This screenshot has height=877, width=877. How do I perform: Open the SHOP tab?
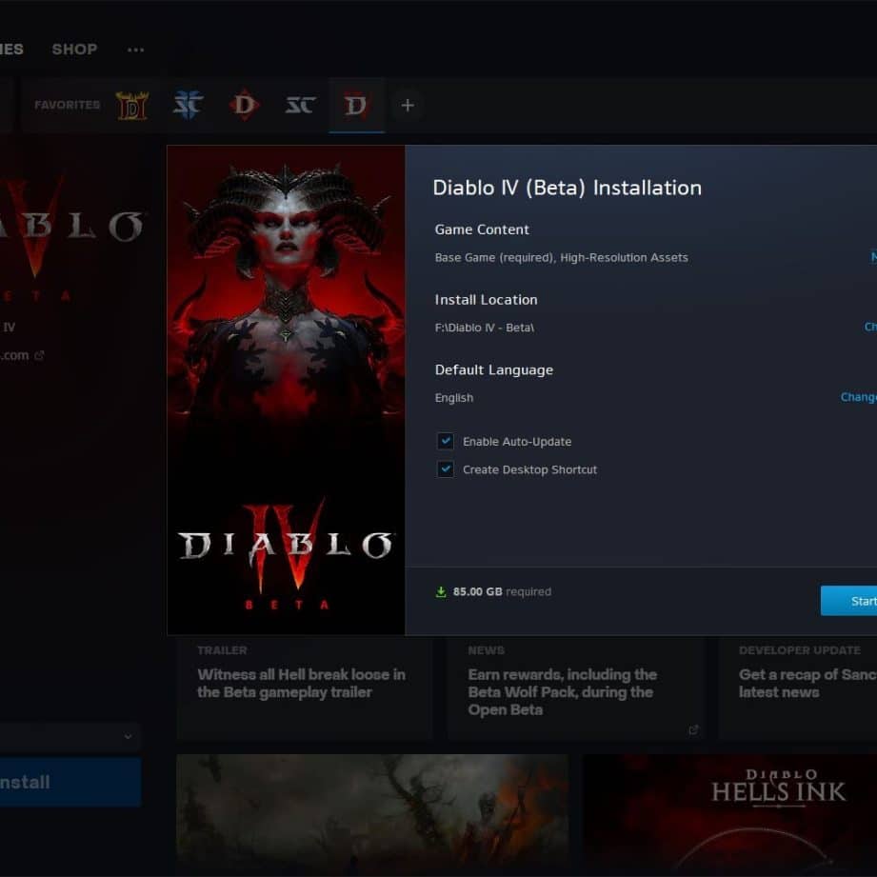pyautogui.click(x=74, y=50)
